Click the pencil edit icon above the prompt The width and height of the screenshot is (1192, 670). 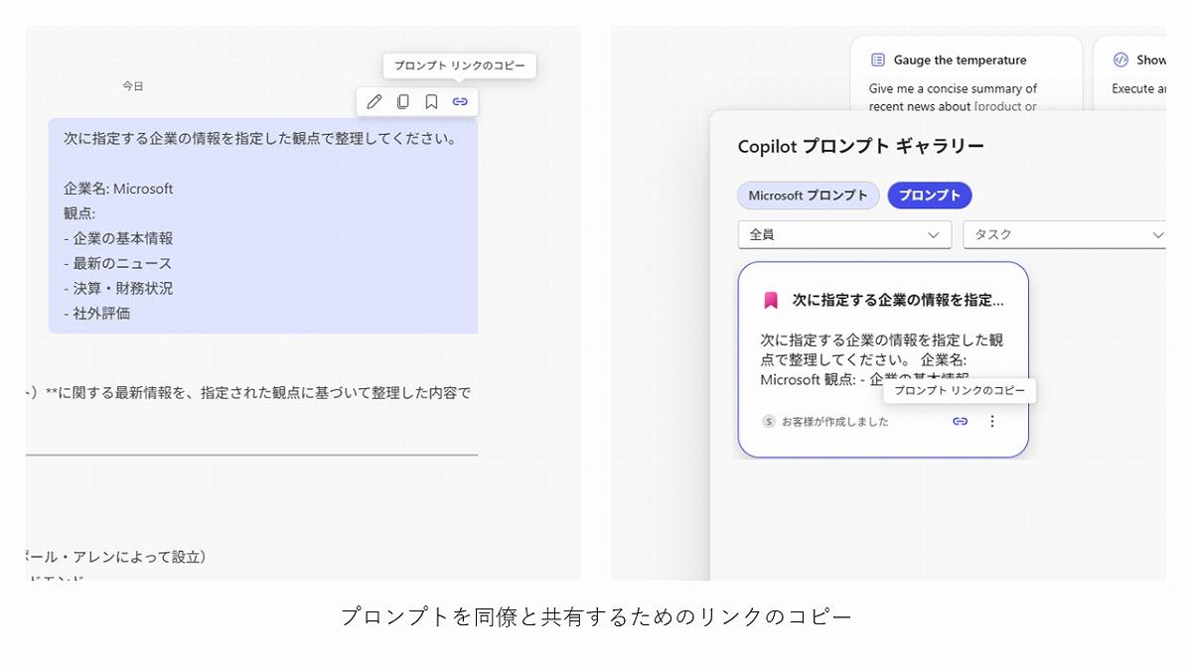(374, 101)
